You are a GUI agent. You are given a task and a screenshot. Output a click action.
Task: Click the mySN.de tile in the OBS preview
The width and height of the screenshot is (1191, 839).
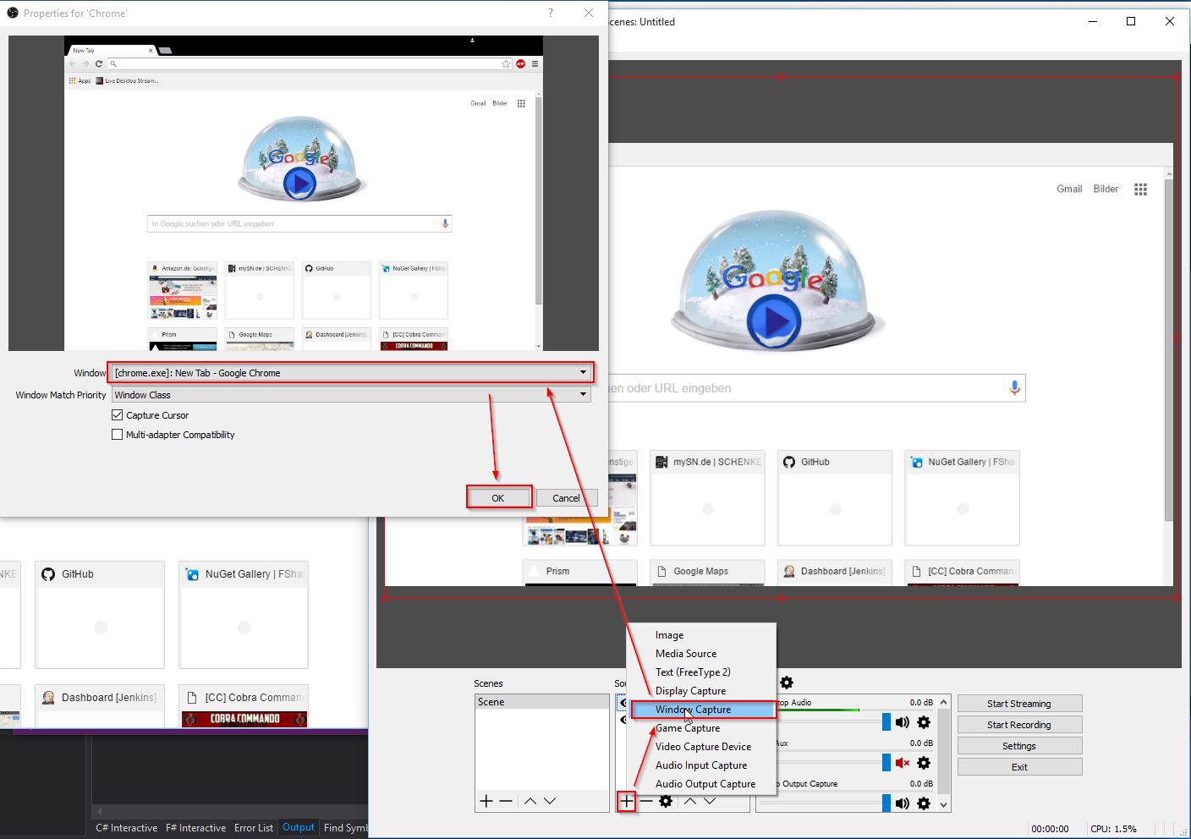(707, 497)
